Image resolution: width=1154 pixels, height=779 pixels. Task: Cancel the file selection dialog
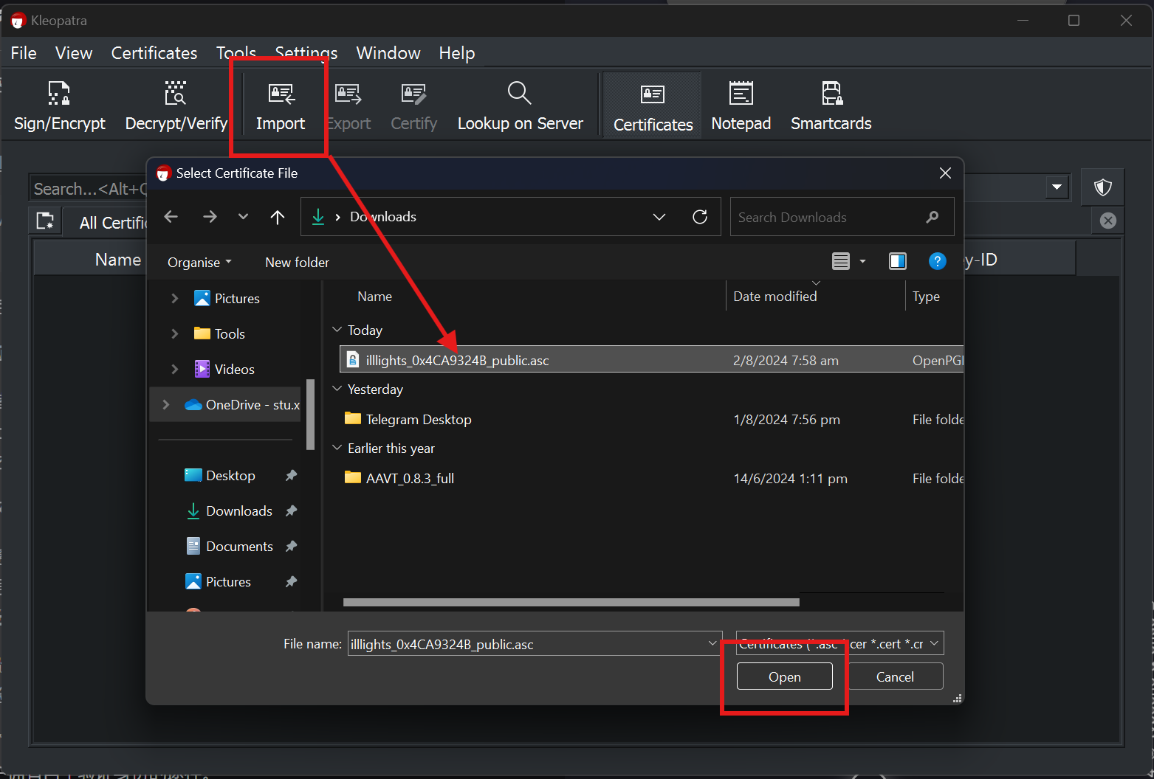[895, 676]
